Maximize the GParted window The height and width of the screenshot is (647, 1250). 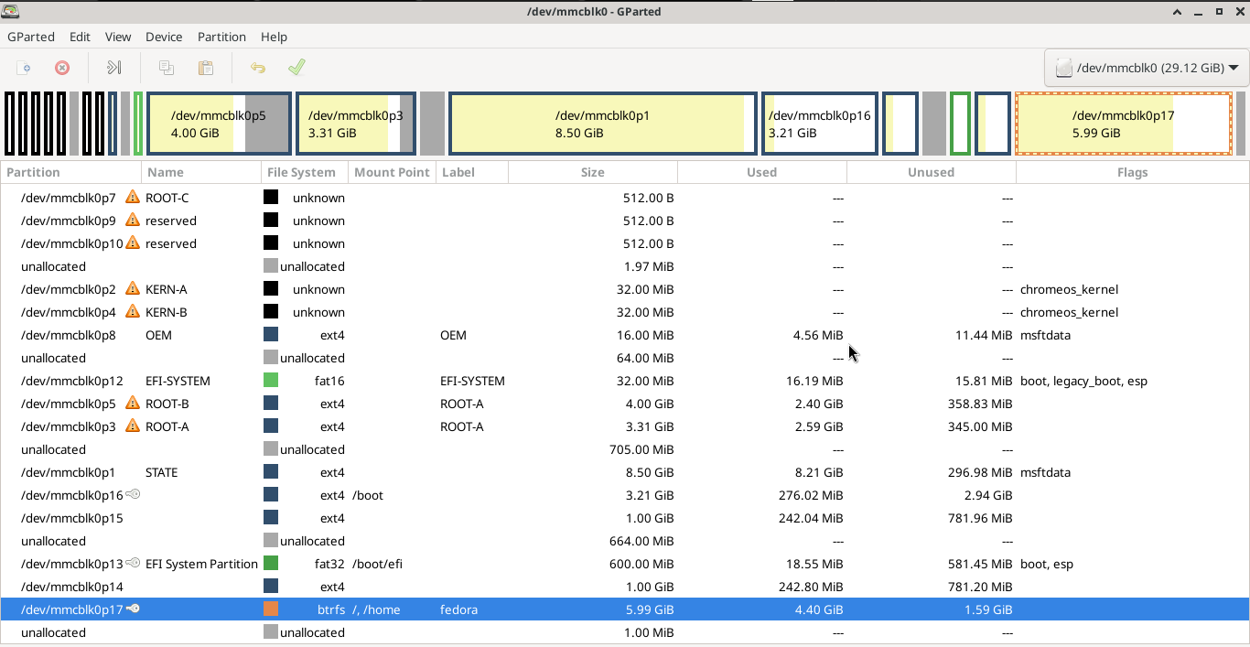point(1219,11)
